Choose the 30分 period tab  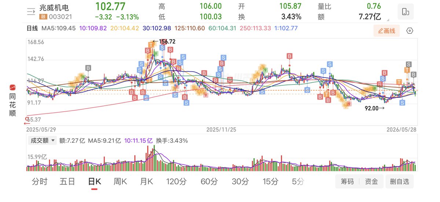pyautogui.click(x=240, y=181)
